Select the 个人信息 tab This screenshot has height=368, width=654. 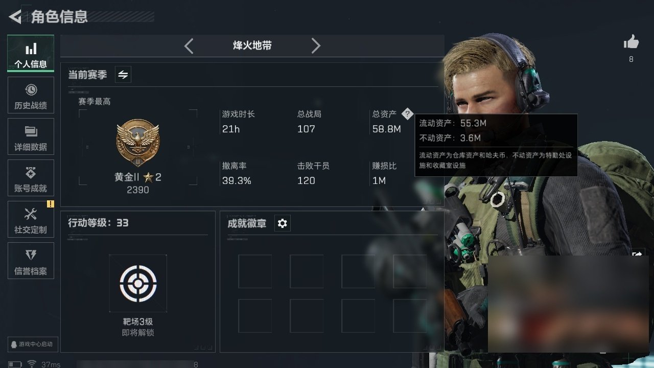[x=31, y=53]
